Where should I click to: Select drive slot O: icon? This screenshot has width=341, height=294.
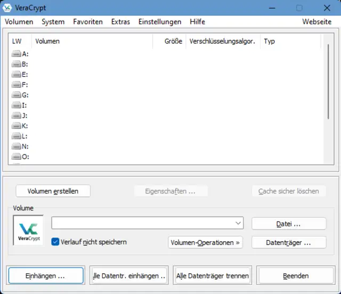click(x=17, y=157)
